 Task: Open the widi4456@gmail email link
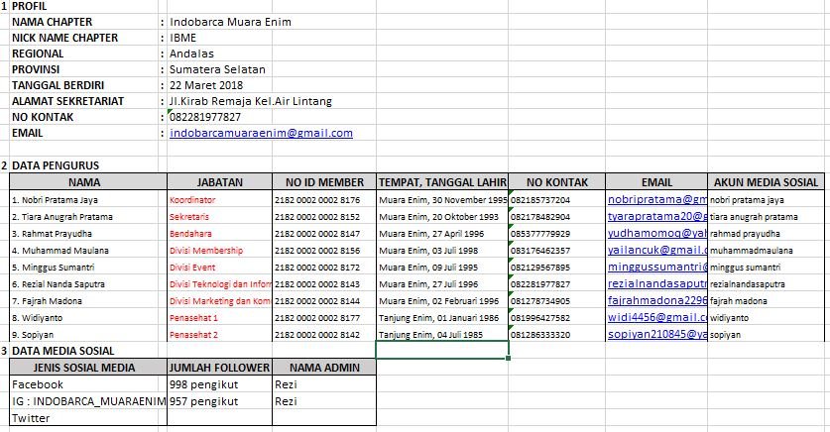point(656,317)
